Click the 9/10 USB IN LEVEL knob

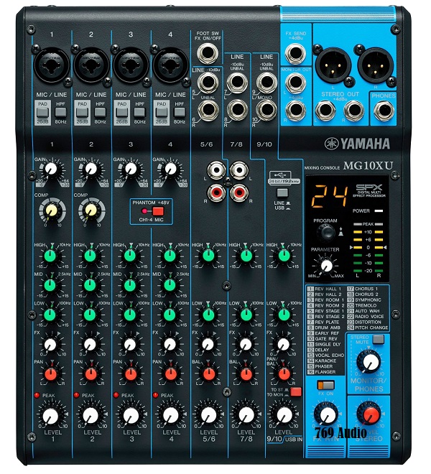click(284, 415)
